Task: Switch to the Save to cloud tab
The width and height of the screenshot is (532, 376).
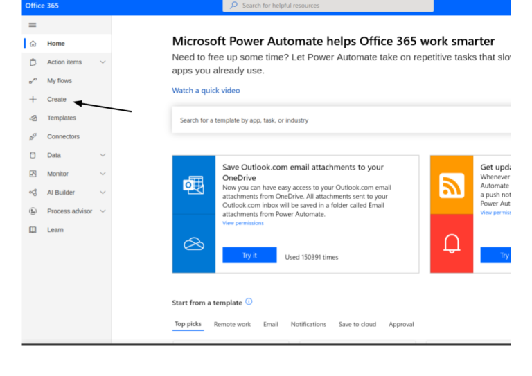Action: (x=357, y=325)
